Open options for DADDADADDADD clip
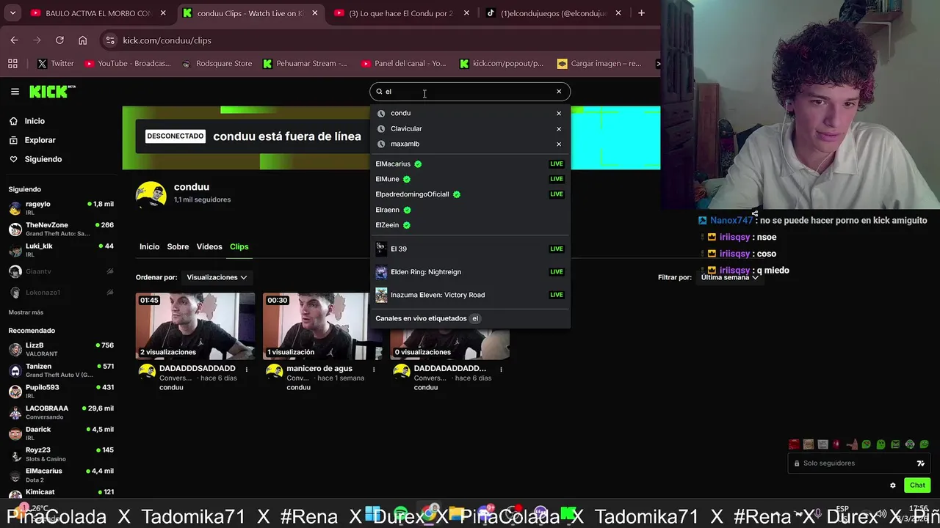 click(x=501, y=370)
